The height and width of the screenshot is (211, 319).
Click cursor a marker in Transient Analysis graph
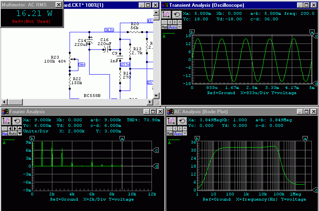tap(312, 32)
